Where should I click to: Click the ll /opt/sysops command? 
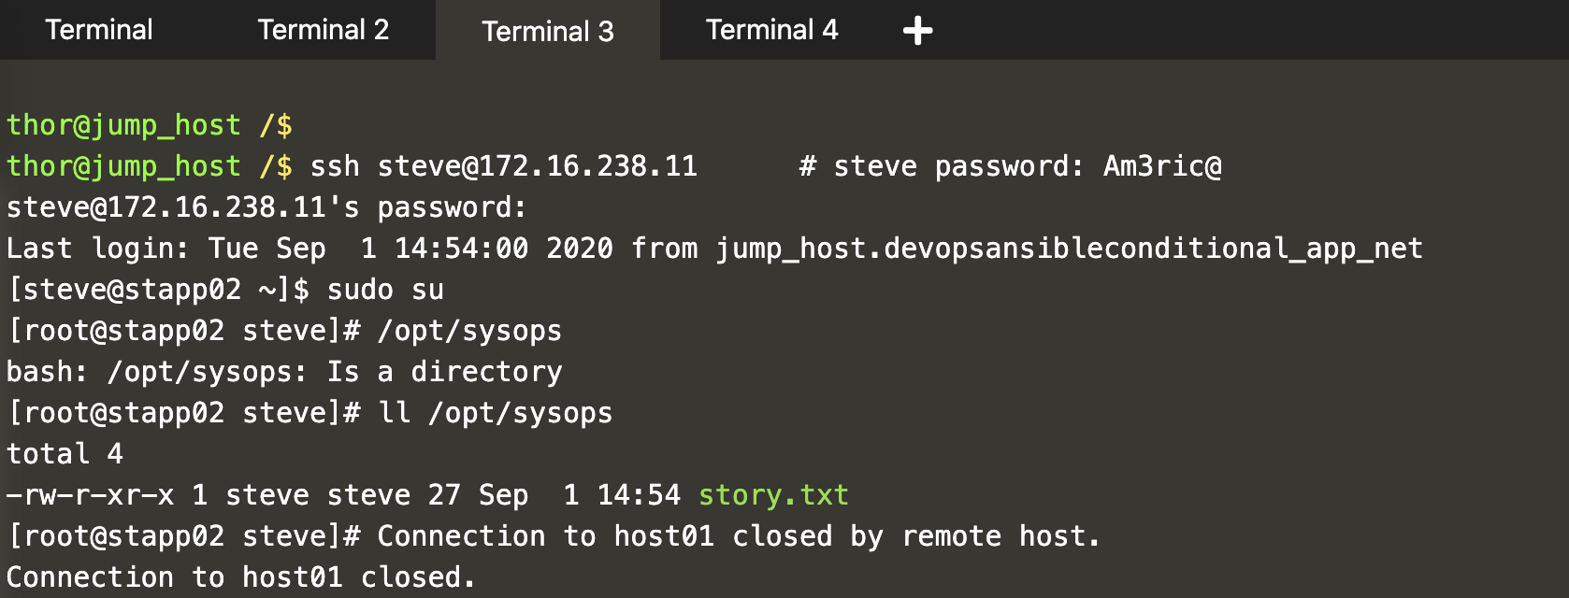(496, 413)
